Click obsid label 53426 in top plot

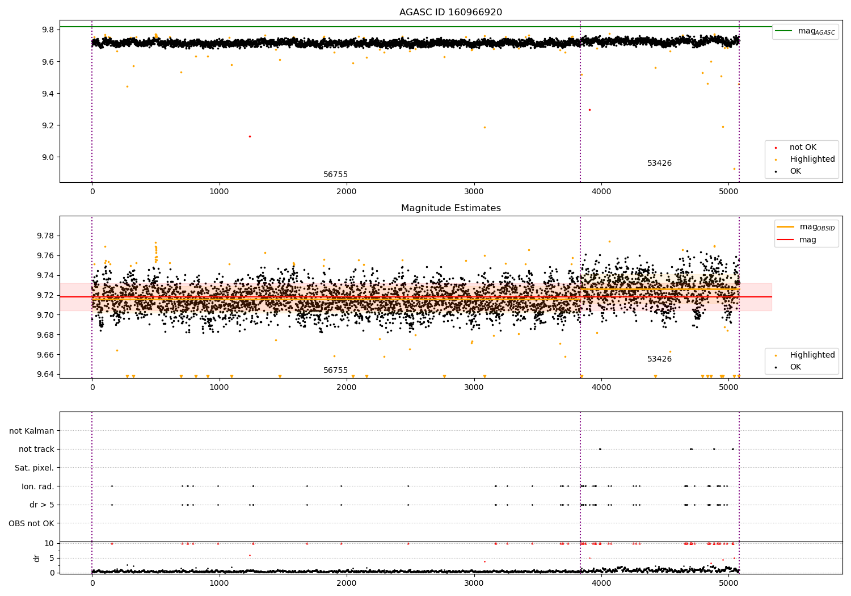click(x=659, y=163)
